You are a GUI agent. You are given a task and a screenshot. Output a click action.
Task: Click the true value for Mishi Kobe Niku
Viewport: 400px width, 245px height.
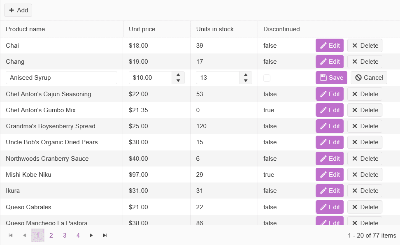click(x=269, y=175)
